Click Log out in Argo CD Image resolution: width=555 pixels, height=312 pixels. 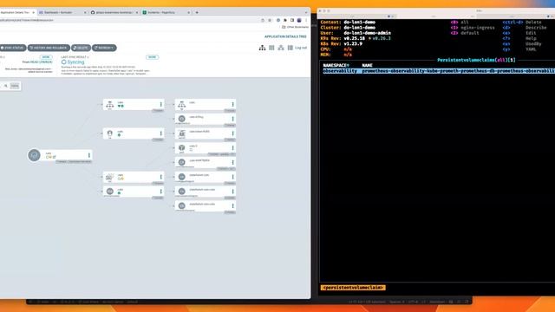pyautogui.click(x=301, y=48)
